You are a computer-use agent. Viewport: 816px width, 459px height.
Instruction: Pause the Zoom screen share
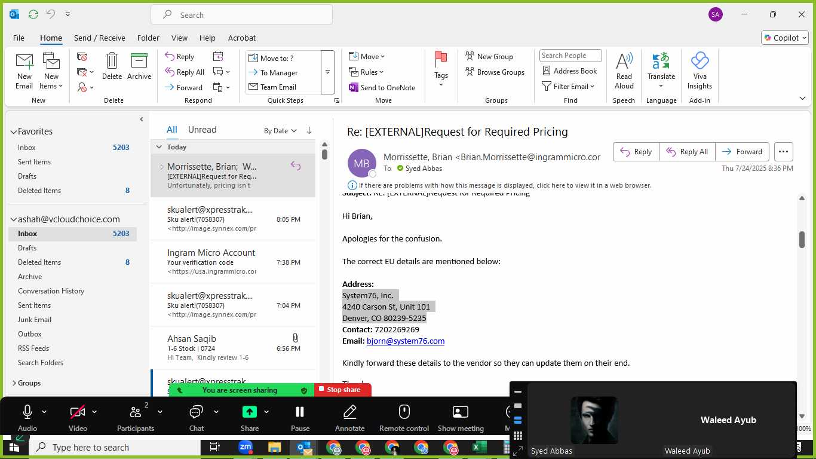point(300,417)
